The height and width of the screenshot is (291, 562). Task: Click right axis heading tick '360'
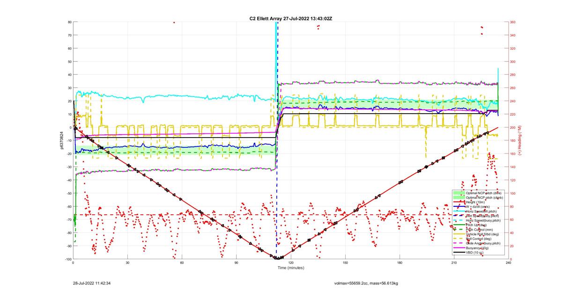coord(513,22)
